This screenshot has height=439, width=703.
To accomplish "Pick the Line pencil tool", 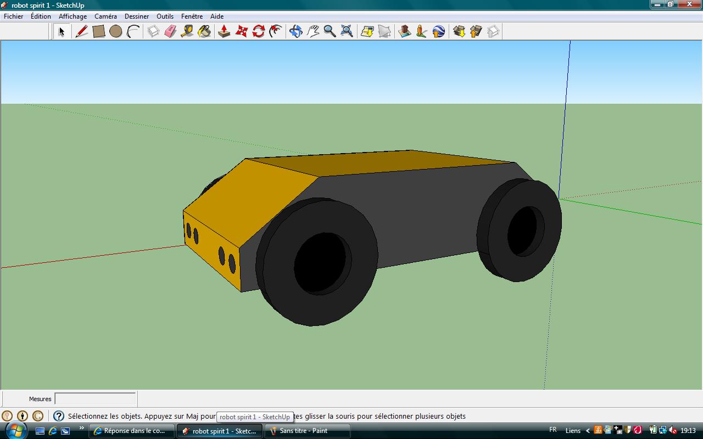I will point(82,31).
